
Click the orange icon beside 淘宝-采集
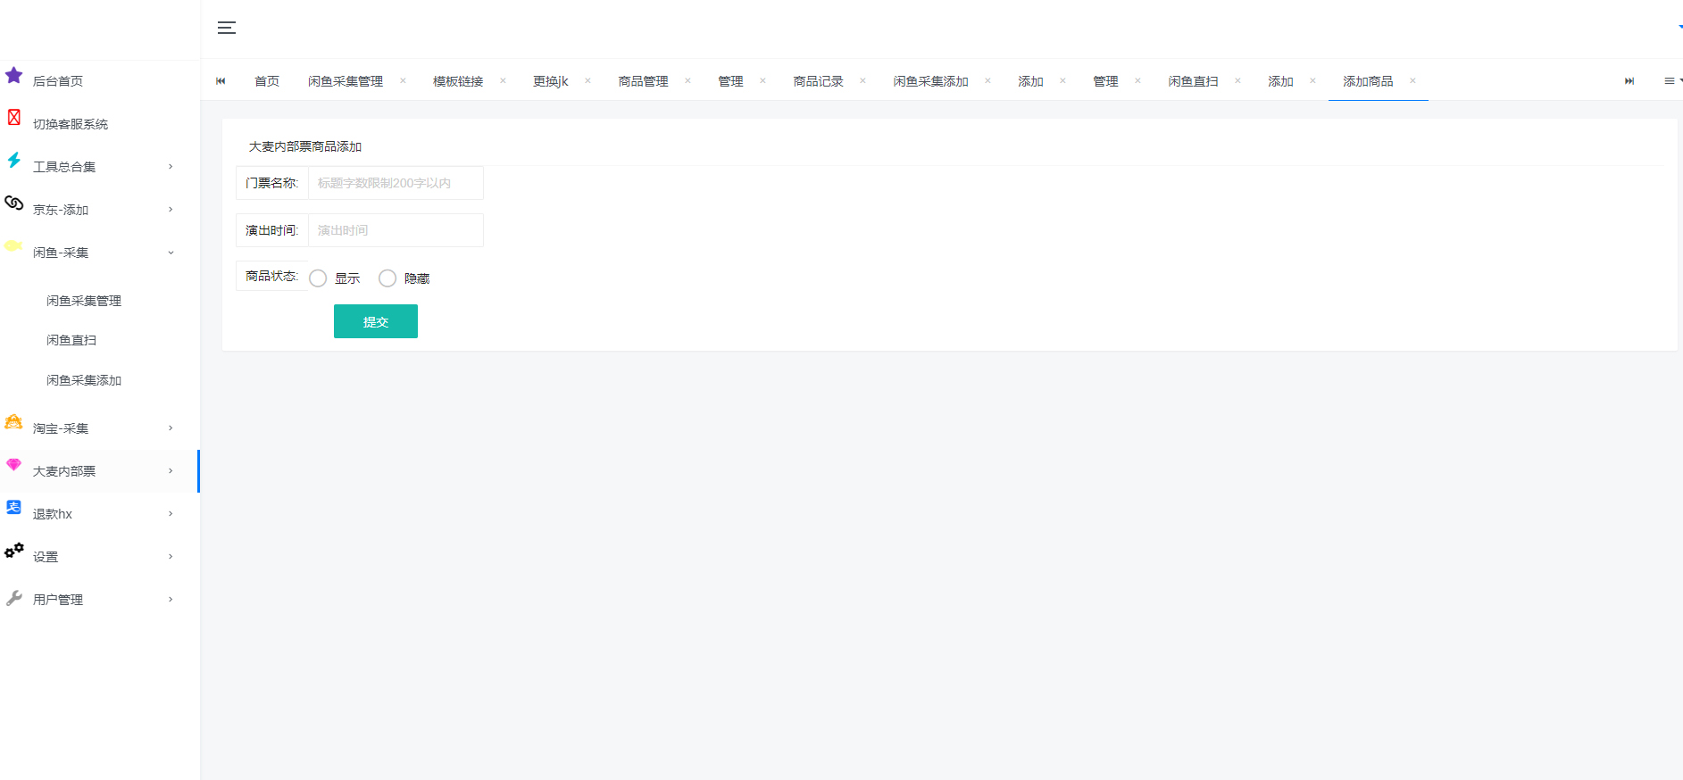(x=13, y=421)
